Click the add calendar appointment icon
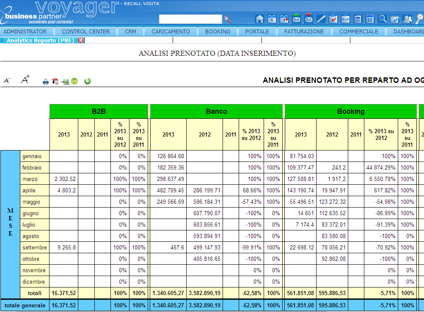The width and height of the screenshot is (424, 312). tap(284, 19)
